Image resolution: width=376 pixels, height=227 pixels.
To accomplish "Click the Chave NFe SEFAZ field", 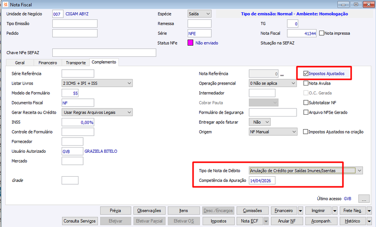I will click(x=104, y=53).
